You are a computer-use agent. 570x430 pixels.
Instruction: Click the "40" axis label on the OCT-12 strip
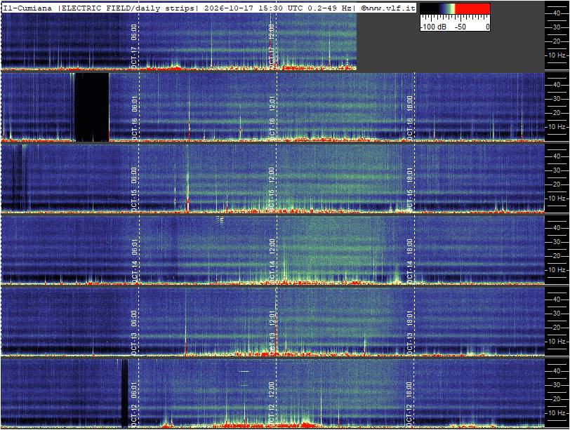557,371
